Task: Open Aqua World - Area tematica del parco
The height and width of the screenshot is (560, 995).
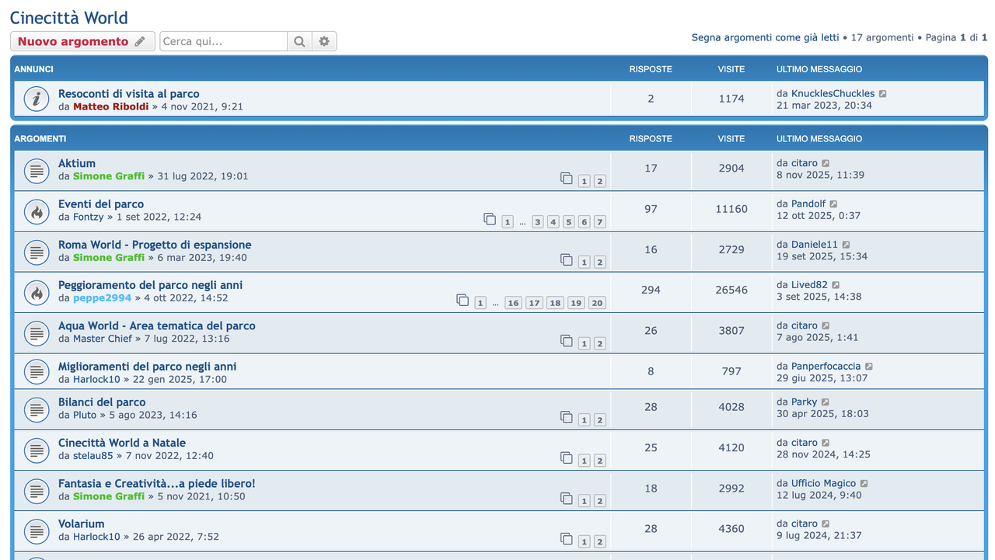Action: coord(157,325)
